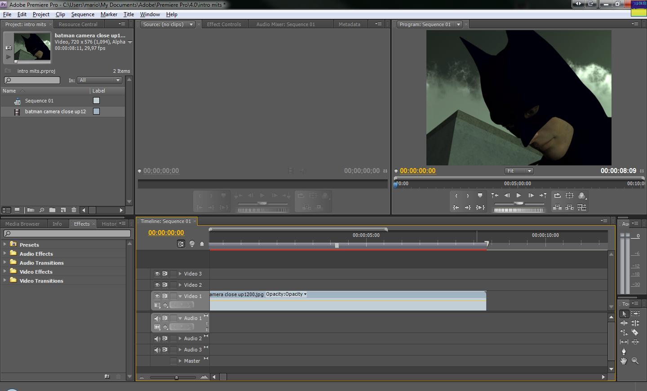Switch Project panel to Icon view
This screenshot has height=391, width=647.
pyautogui.click(x=17, y=210)
